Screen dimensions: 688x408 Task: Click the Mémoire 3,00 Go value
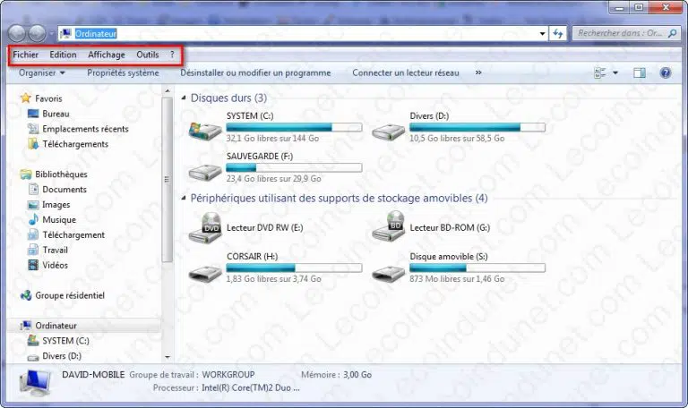pos(357,375)
